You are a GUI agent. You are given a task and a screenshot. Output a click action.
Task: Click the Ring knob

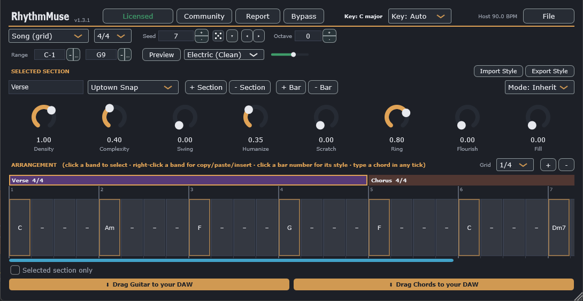point(397,117)
